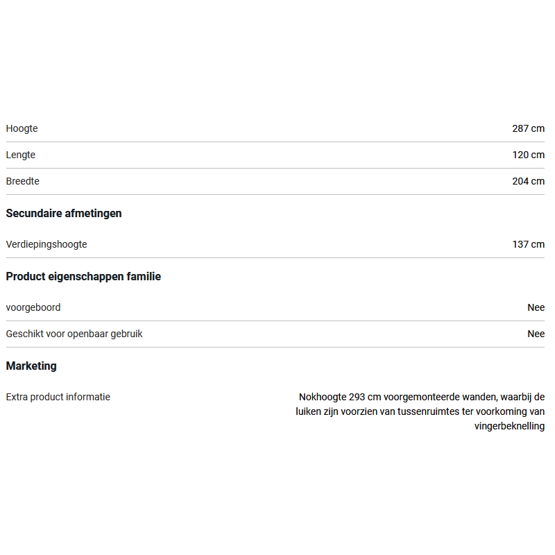Click the Secundaire afmetingen heading
This screenshot has width=555, height=555.
pyautogui.click(x=64, y=213)
